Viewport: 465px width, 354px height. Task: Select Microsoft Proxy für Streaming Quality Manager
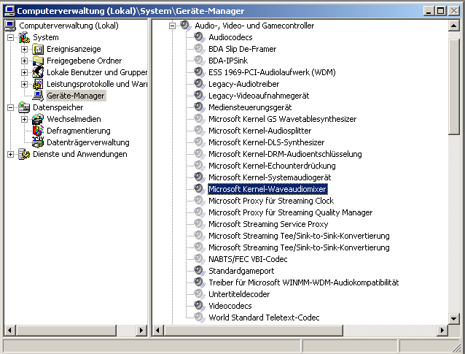290,212
